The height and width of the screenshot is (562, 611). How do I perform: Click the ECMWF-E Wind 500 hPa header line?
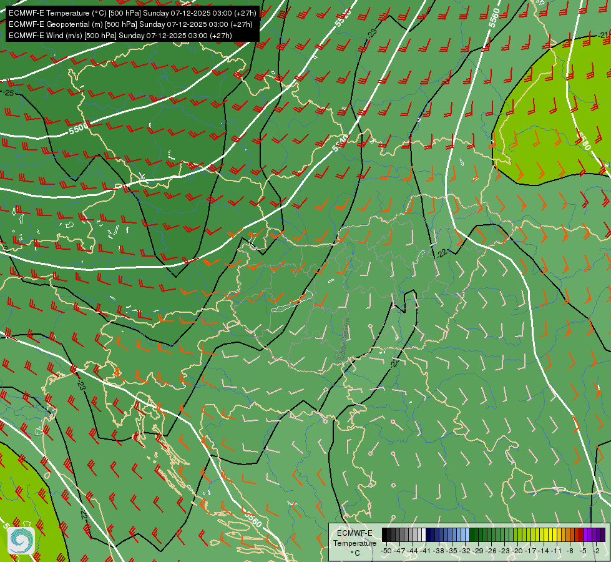click(120, 36)
